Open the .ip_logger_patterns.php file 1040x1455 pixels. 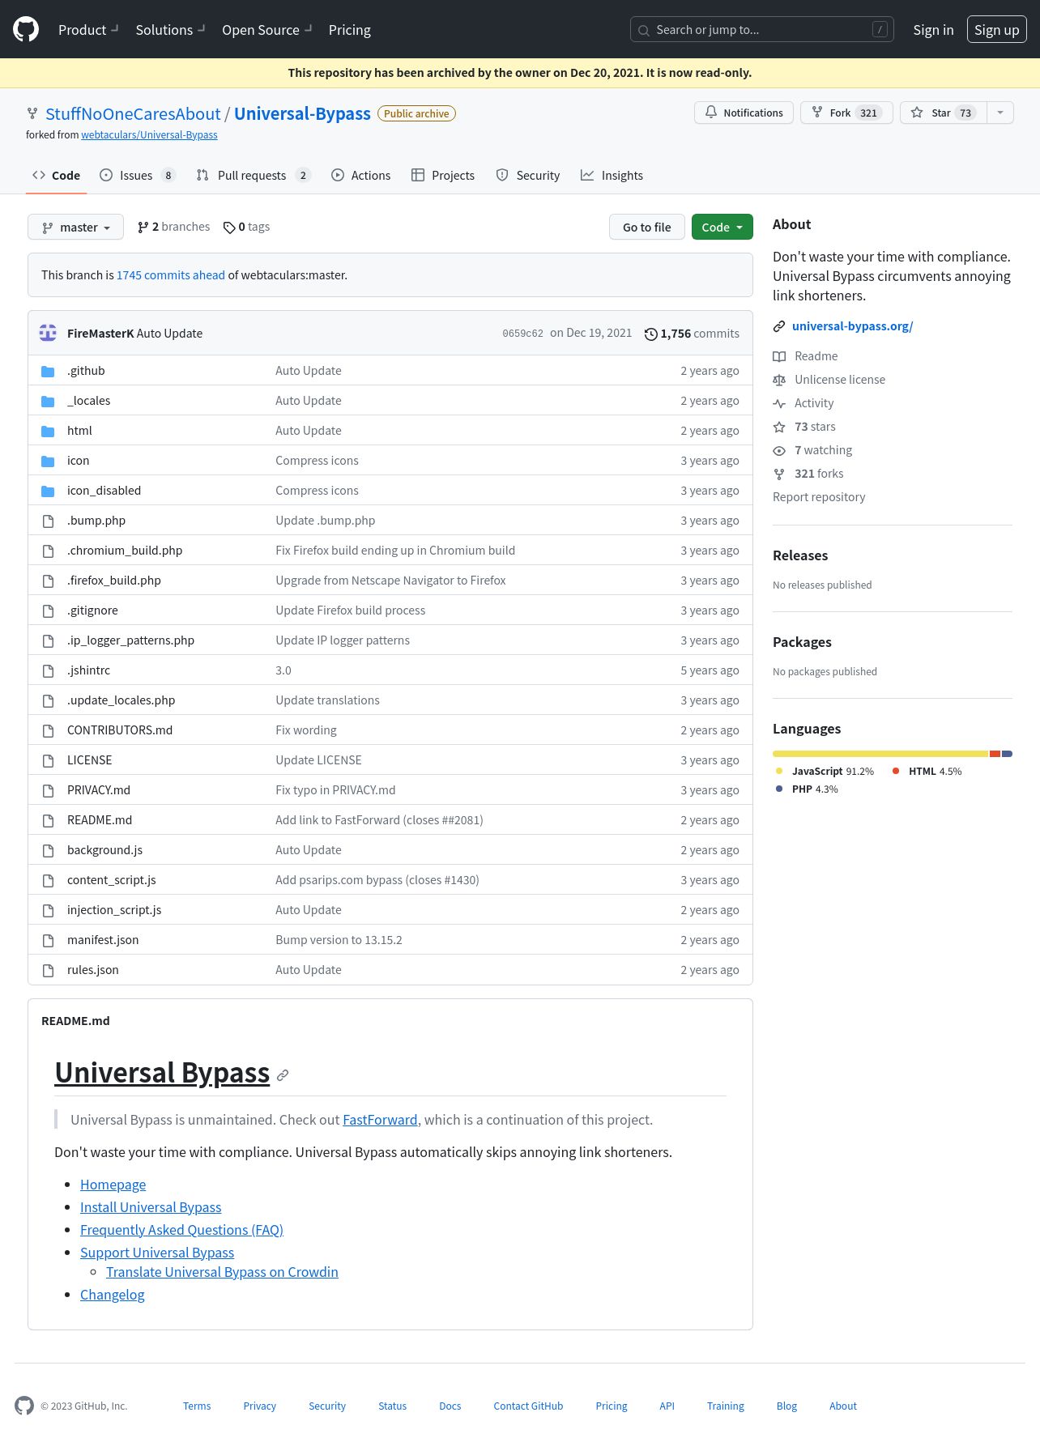click(x=130, y=640)
